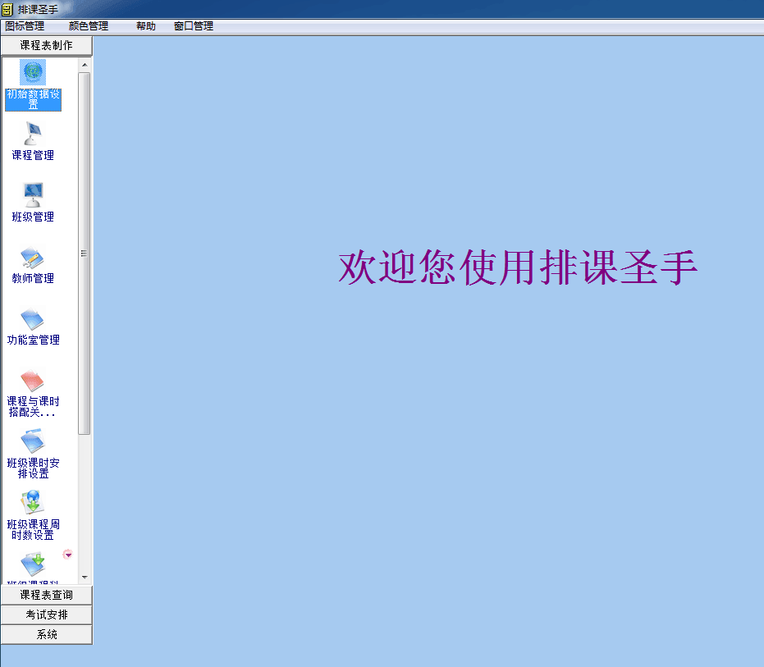764x667 pixels.
Task: Click the sidebar scrollbar up arrow
Action: click(x=85, y=64)
